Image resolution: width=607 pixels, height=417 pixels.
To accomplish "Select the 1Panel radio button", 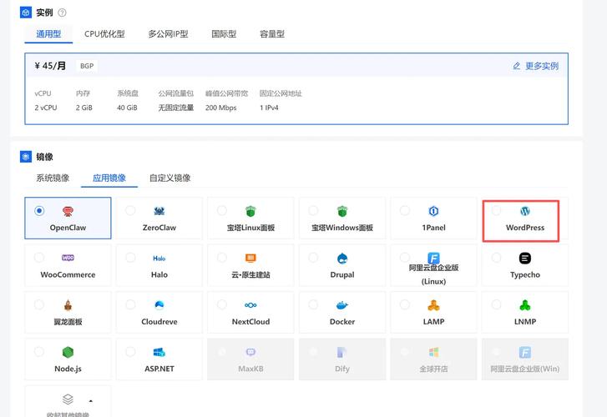I will click(405, 210).
